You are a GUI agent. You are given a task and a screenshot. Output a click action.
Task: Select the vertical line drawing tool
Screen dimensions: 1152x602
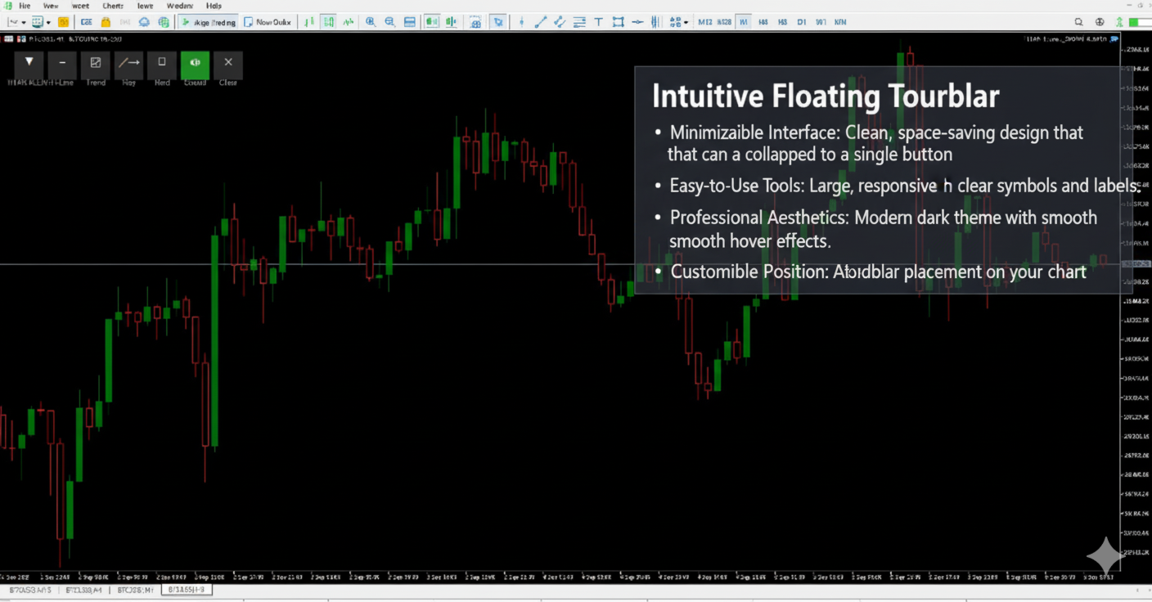[521, 22]
